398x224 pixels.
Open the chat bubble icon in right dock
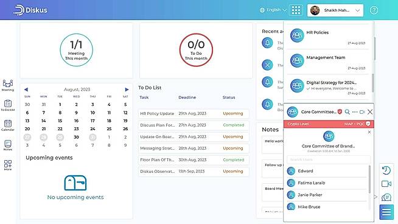(386, 197)
